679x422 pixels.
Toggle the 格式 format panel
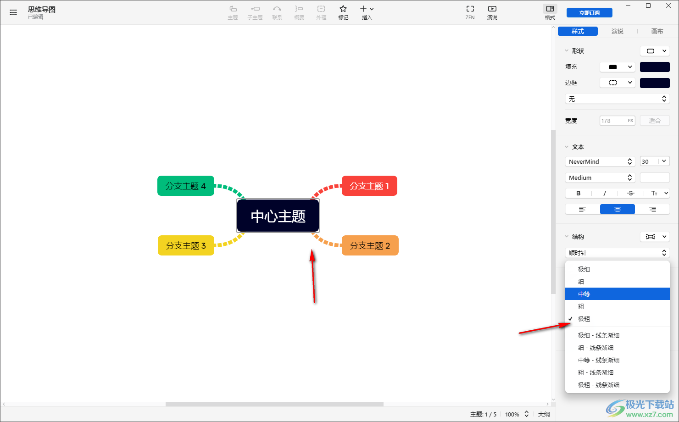[x=550, y=12]
